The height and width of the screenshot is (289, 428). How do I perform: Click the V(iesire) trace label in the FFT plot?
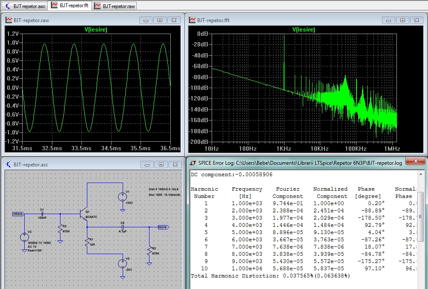(x=304, y=29)
